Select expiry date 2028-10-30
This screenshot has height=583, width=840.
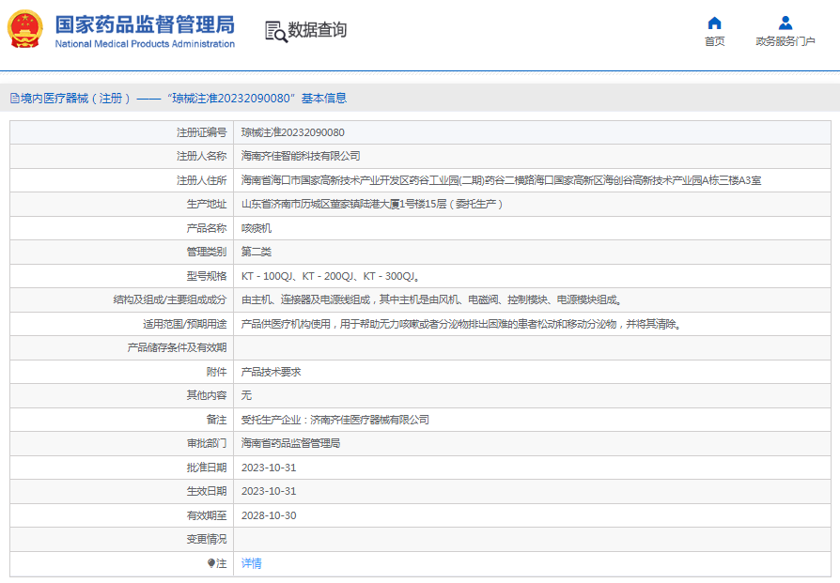click(x=269, y=515)
